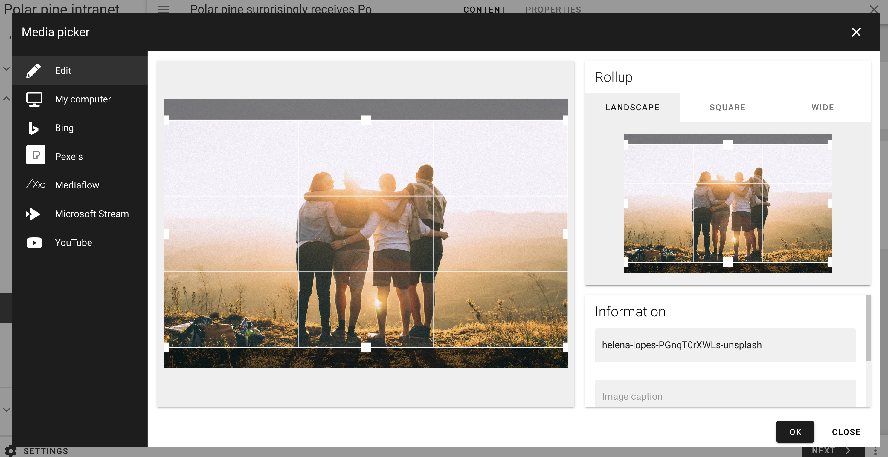Close the background page with top-right X
Viewport: 888px width, 457px height.
pyautogui.click(x=874, y=9)
